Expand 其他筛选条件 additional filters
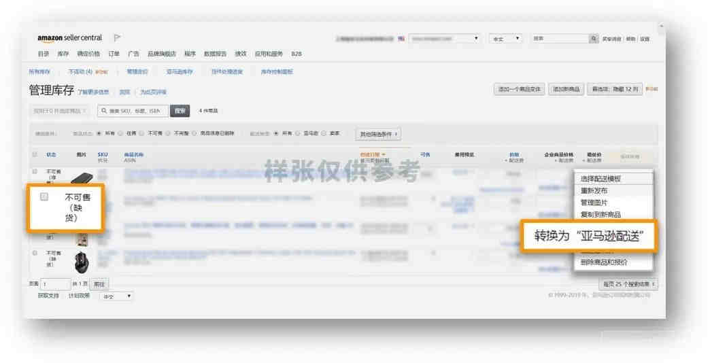 [378, 134]
